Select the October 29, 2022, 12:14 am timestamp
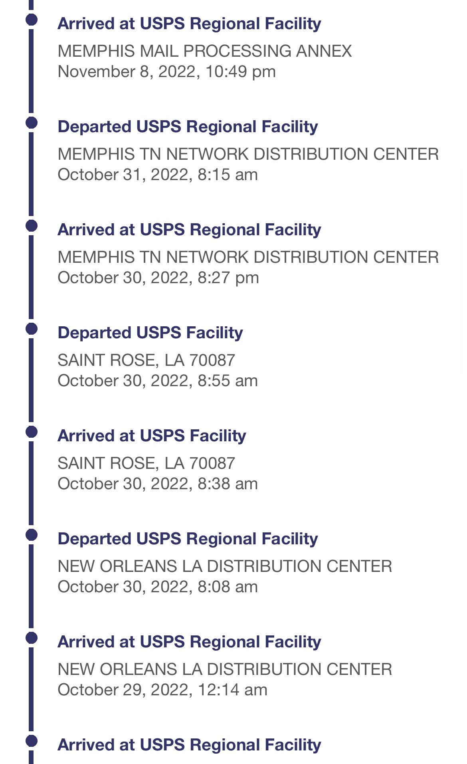 pyautogui.click(x=162, y=690)
